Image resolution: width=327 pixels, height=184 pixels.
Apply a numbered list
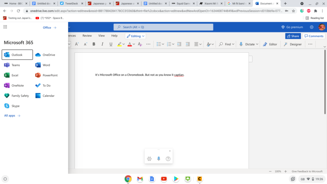(x=169, y=44)
